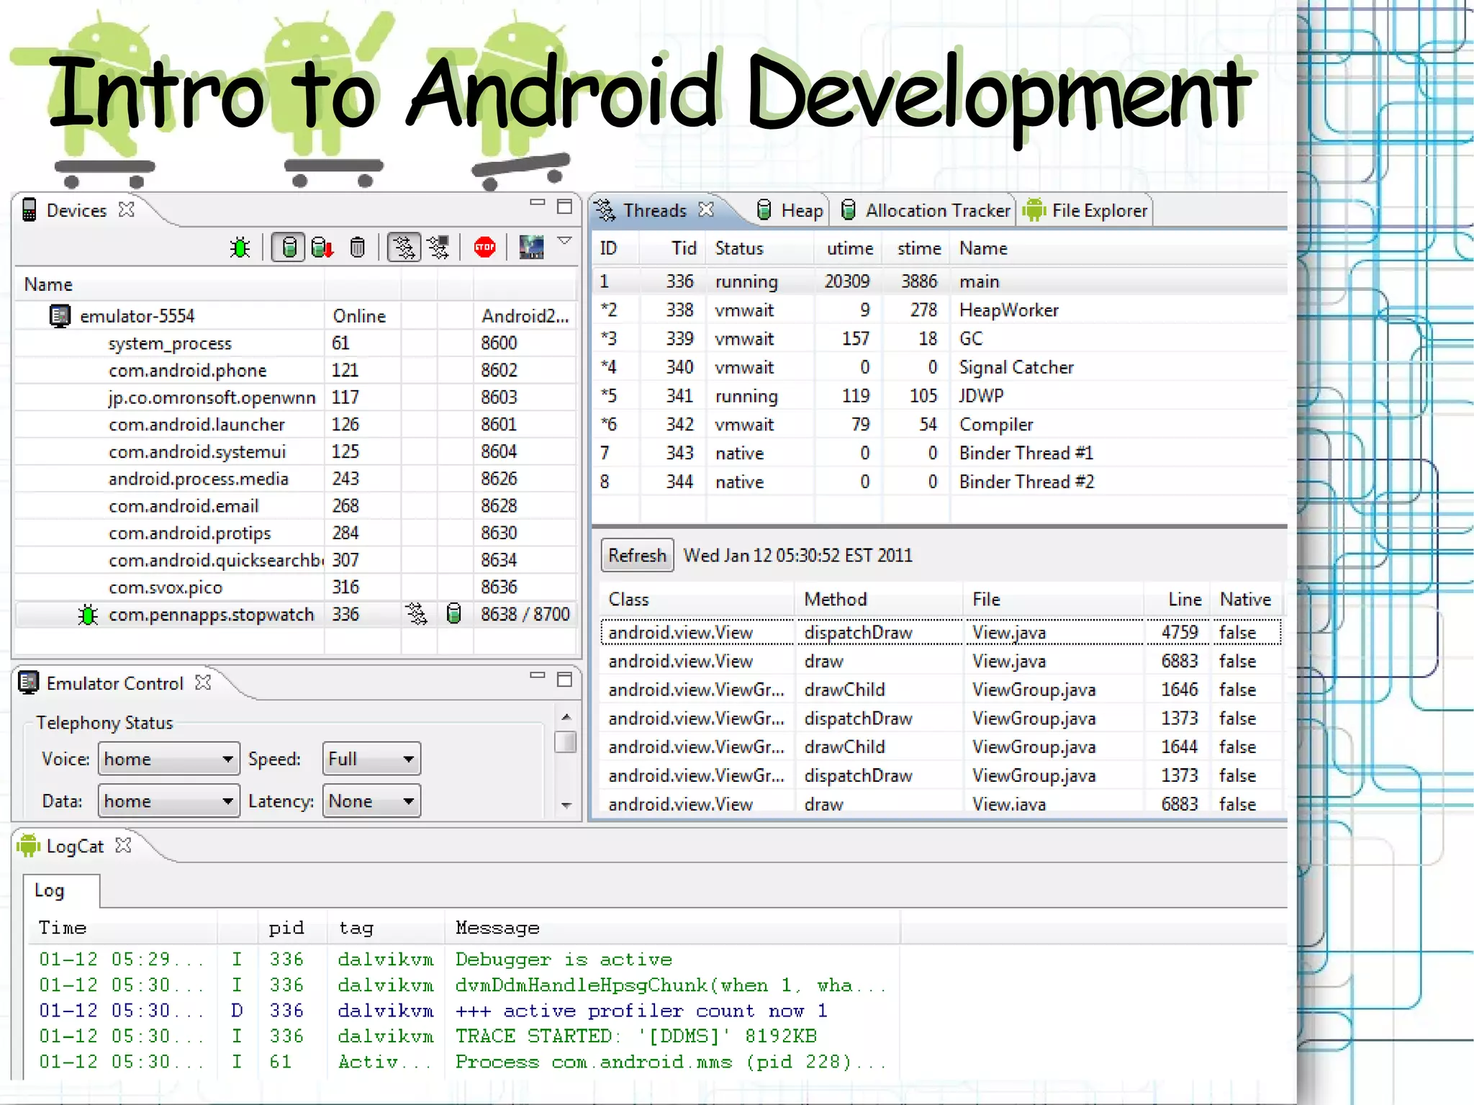Select the emulator-5554 device
Image resolution: width=1474 pixels, height=1105 pixels.
pos(137,316)
